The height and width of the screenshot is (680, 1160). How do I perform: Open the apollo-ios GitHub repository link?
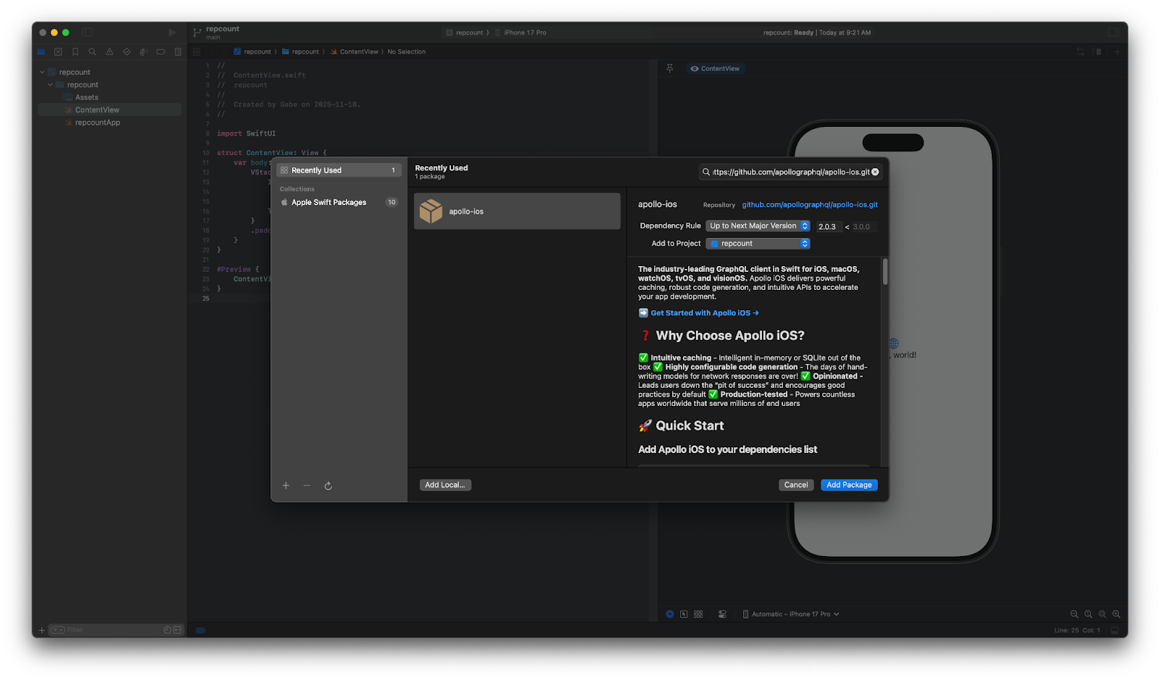(x=810, y=204)
